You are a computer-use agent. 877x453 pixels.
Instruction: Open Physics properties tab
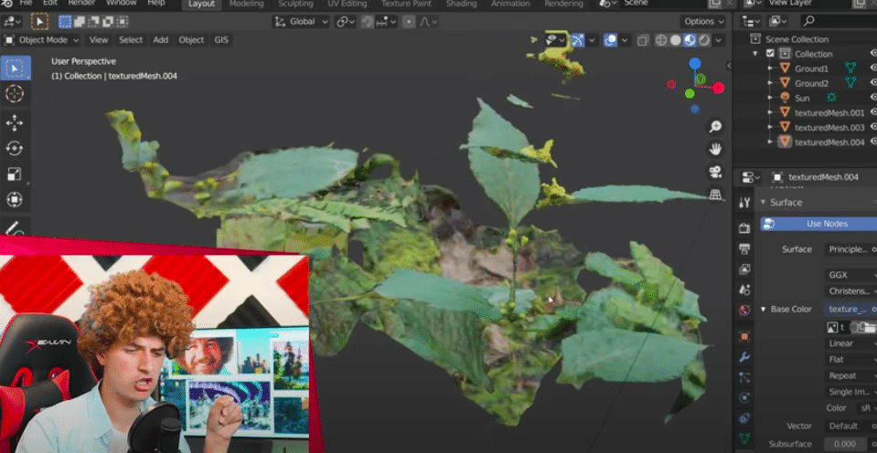coord(744,397)
